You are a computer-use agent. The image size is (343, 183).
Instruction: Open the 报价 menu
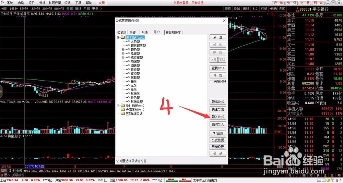point(32,3)
